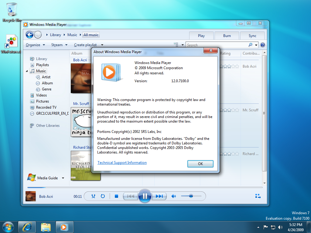Switch to Now Playing view
311x233 pixels.
tap(258, 196)
